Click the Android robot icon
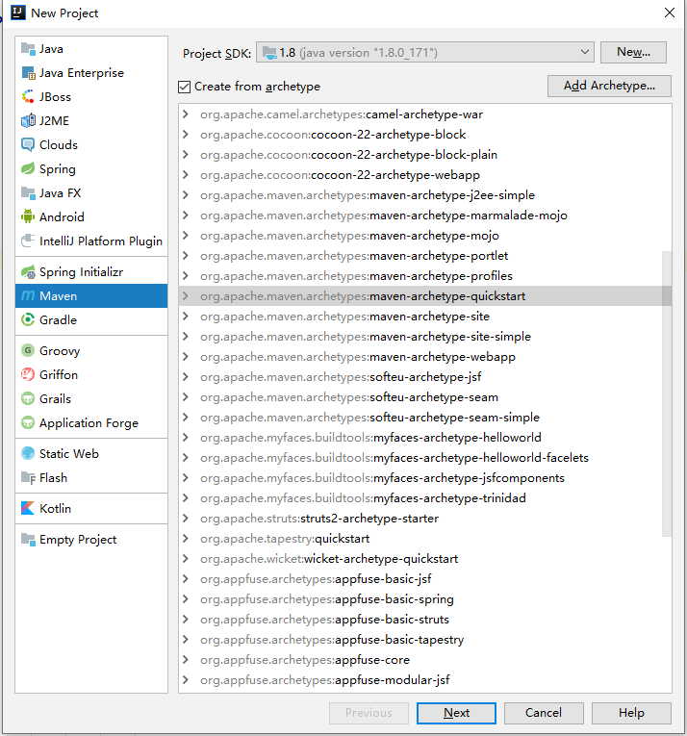 click(28, 216)
